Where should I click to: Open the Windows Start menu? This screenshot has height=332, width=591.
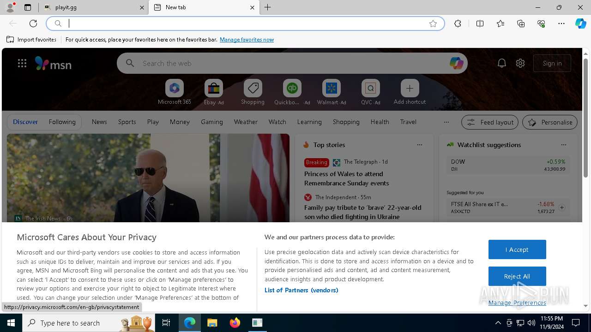coord(11,323)
